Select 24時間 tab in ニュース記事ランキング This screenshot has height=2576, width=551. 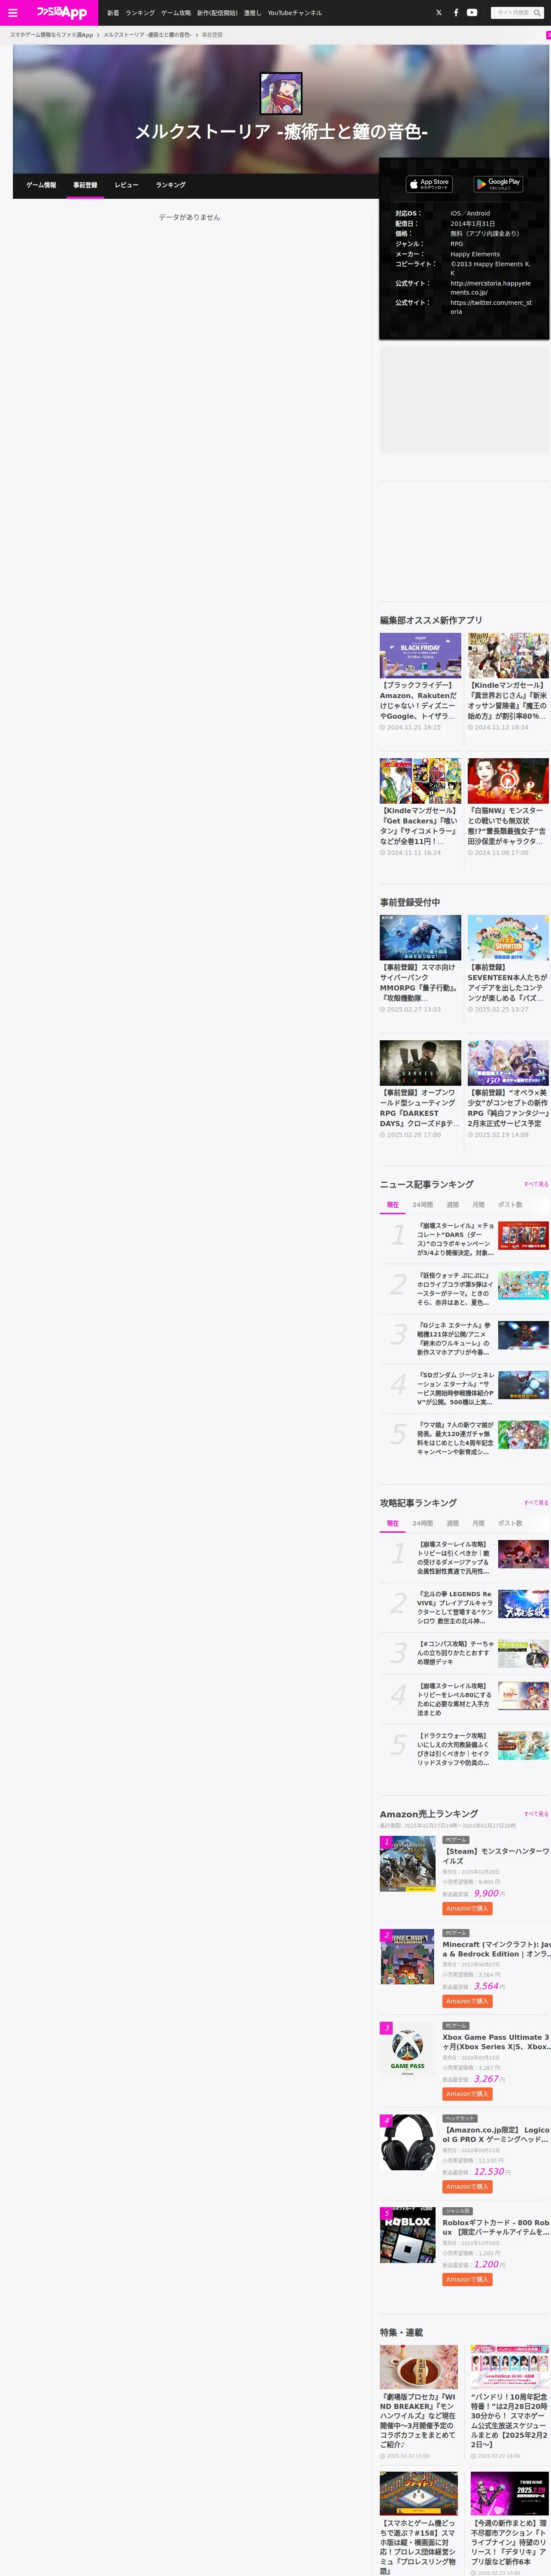pyautogui.click(x=423, y=1205)
